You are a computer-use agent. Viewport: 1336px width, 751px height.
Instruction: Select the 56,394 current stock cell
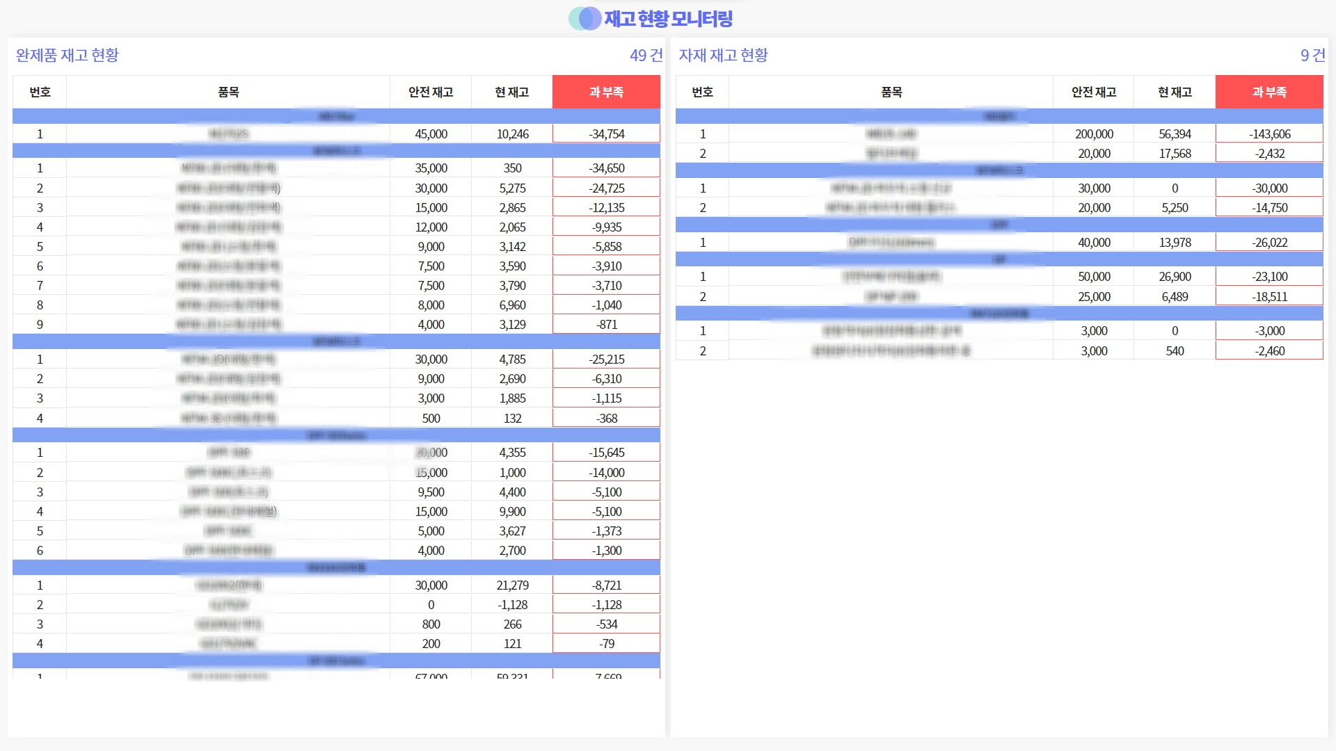pyautogui.click(x=1175, y=134)
